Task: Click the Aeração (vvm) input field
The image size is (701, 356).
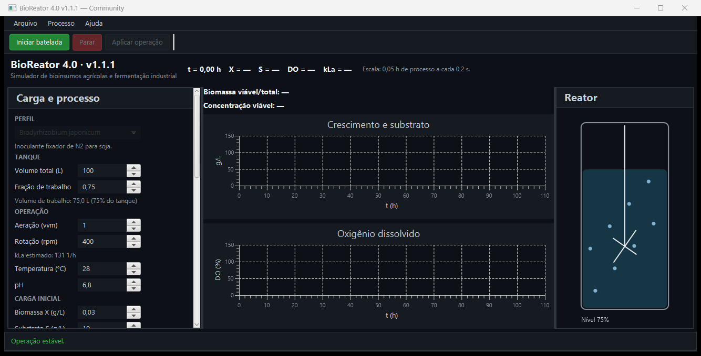Action: click(x=102, y=225)
